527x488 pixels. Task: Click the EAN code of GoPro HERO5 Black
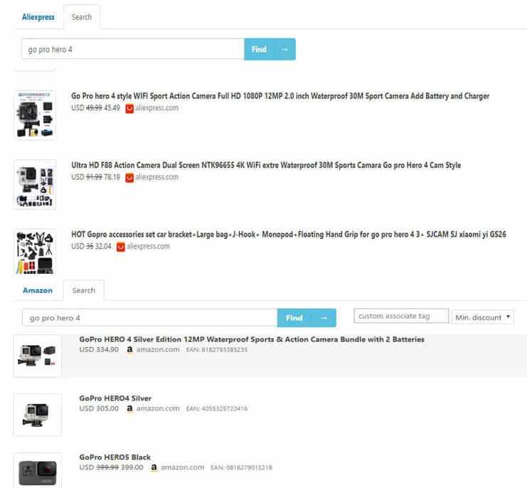click(241, 467)
